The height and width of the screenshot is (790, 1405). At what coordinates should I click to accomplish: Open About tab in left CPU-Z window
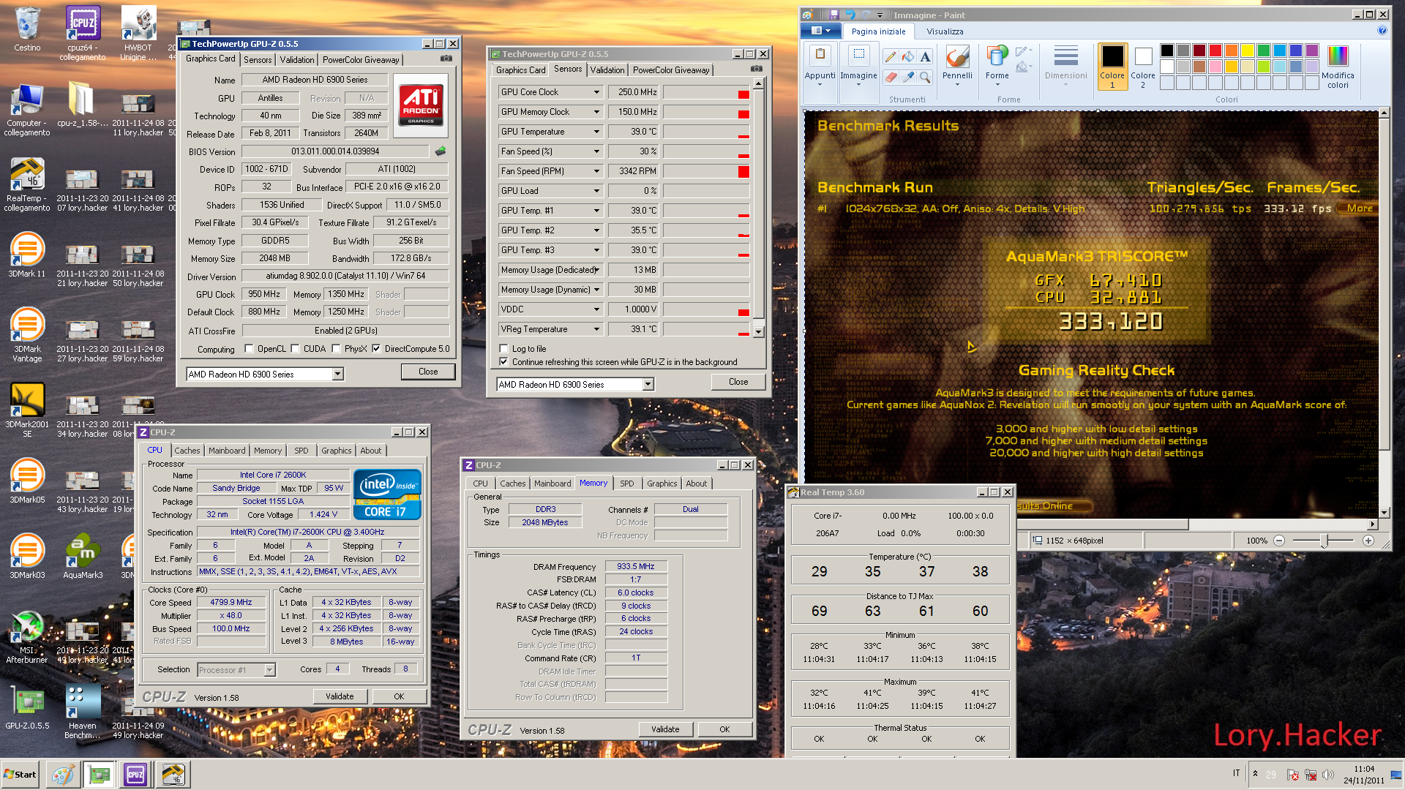point(371,451)
